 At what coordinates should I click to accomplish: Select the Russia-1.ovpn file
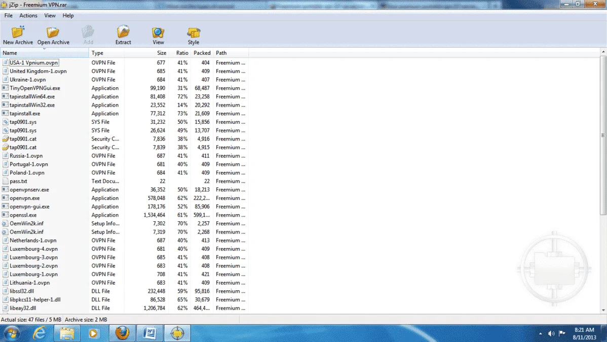click(26, 155)
